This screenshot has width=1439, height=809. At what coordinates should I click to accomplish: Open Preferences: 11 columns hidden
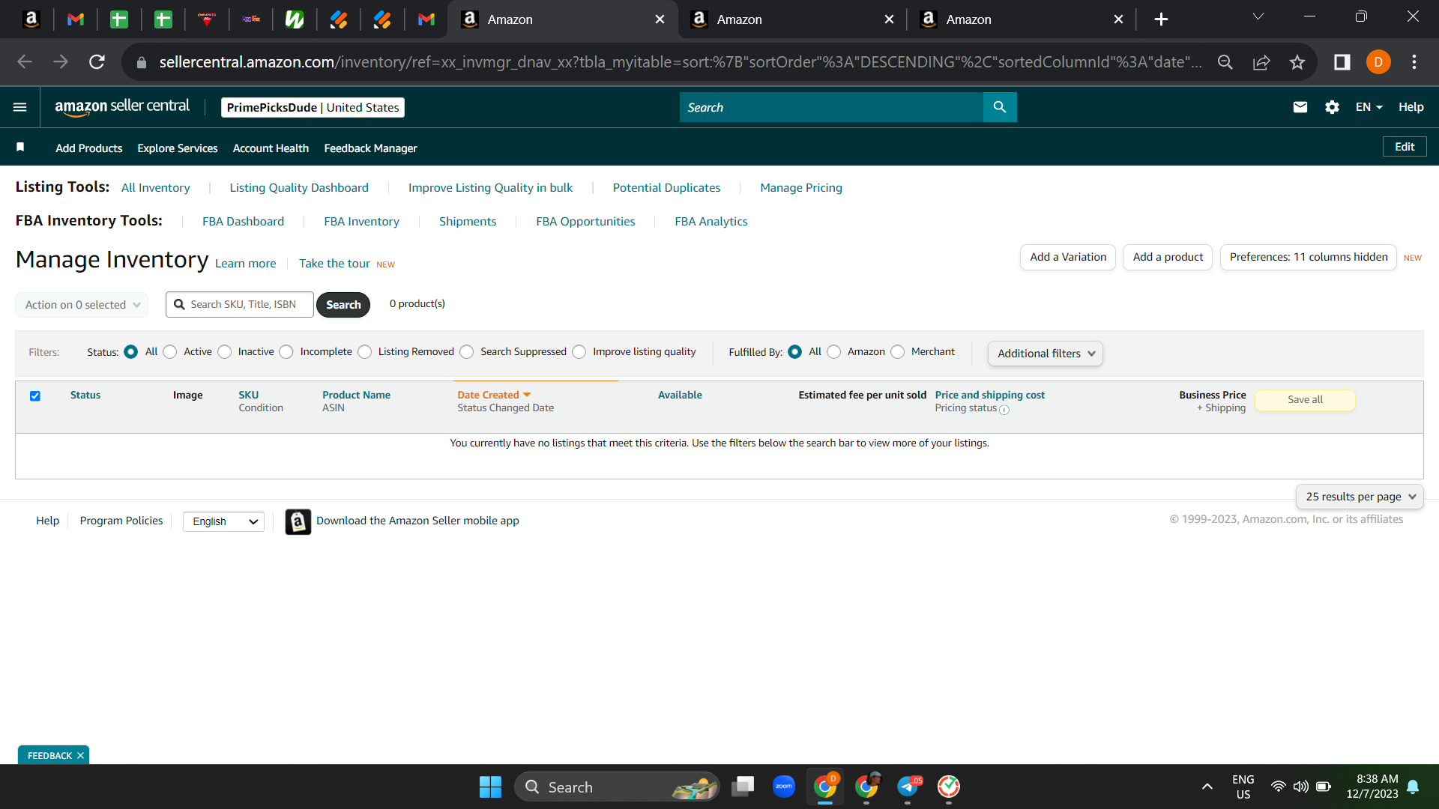pyautogui.click(x=1309, y=257)
